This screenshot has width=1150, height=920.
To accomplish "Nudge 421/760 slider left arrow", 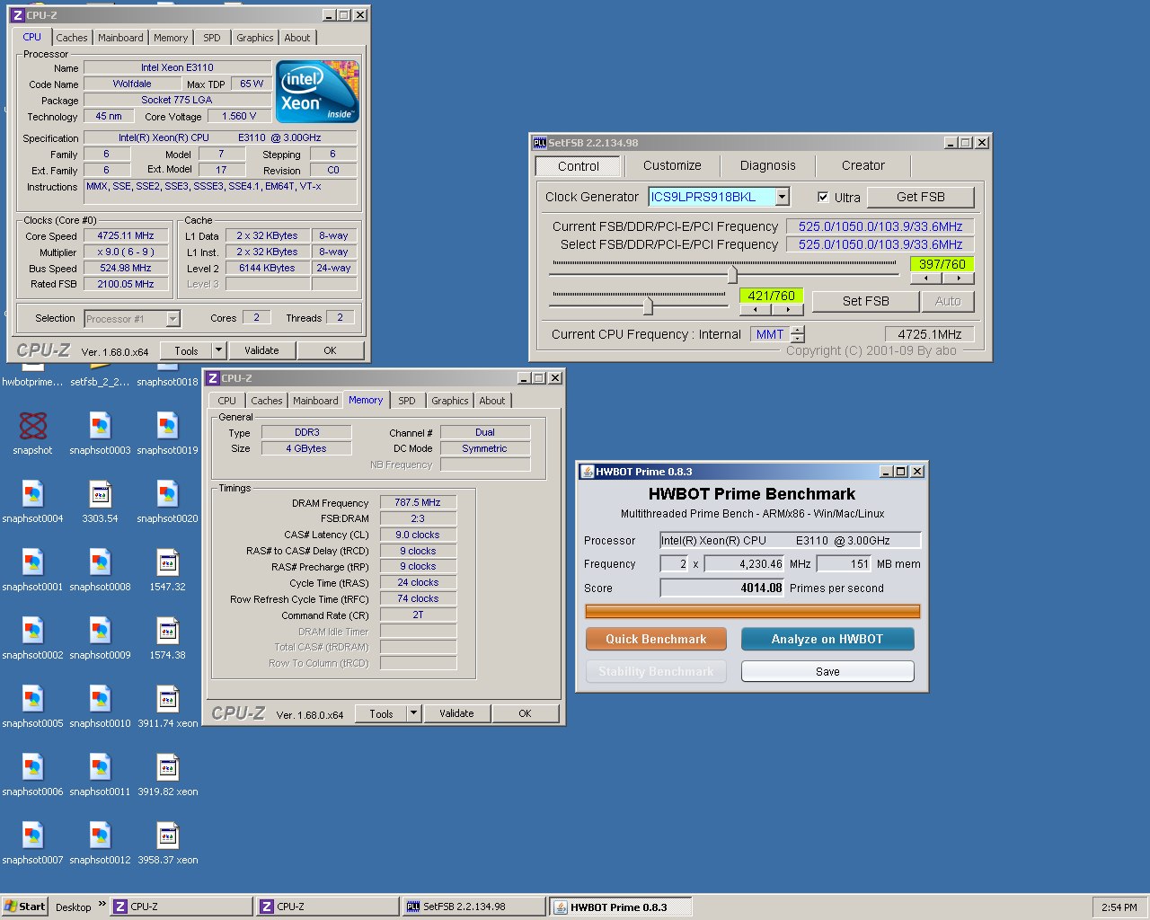I will (x=756, y=309).
